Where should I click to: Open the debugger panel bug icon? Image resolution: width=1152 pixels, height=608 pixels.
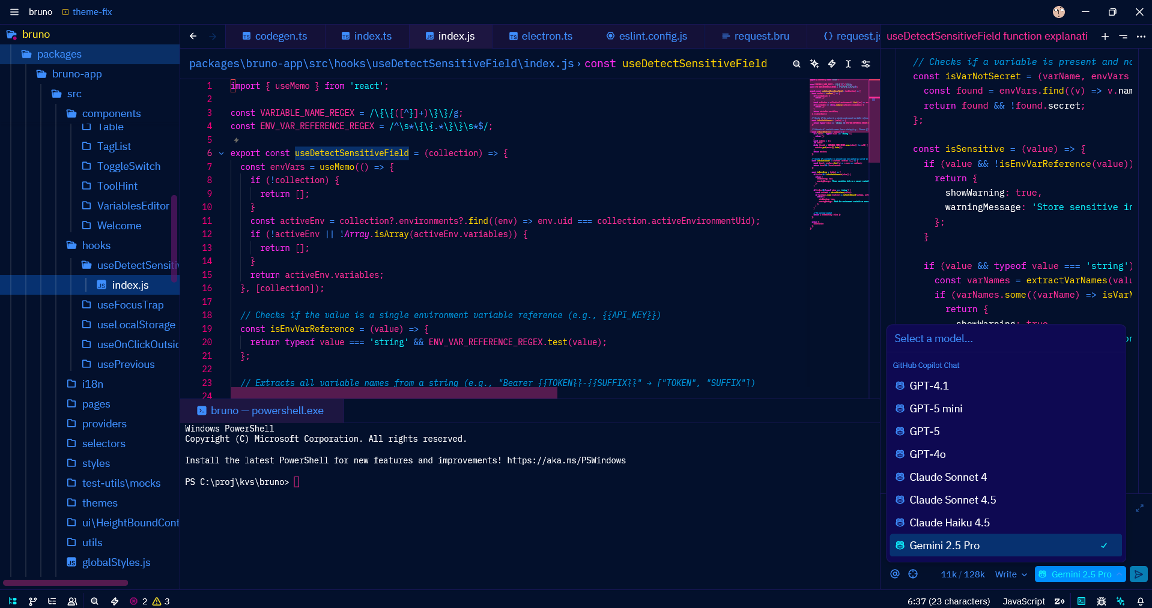[1101, 601]
